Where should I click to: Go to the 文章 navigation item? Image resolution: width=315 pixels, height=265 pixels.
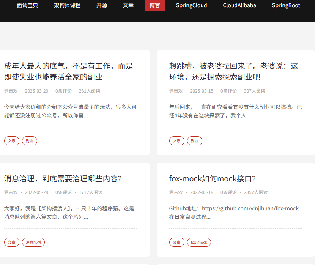pos(128,5)
